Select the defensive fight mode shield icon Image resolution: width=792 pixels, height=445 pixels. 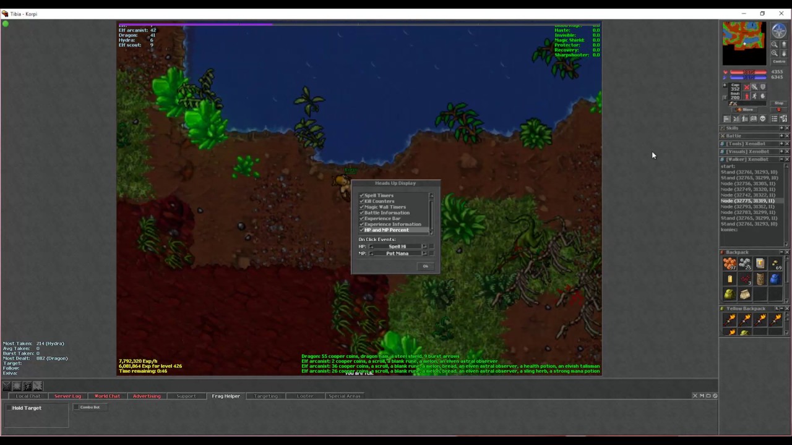point(762,87)
